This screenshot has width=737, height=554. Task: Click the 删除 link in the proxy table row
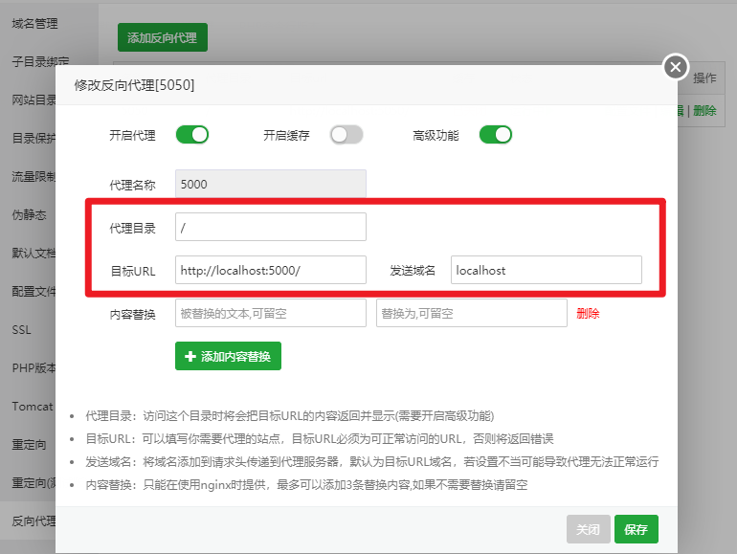(x=705, y=110)
